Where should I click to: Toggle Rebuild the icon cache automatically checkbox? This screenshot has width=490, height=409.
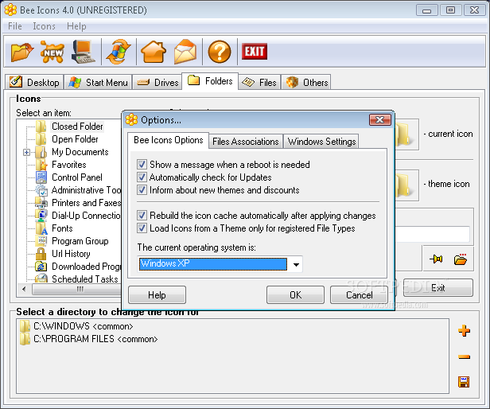(142, 216)
